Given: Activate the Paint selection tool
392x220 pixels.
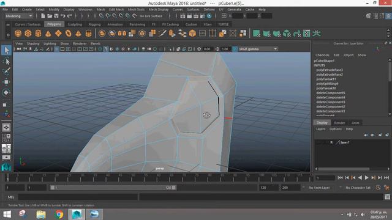Looking at the screenshot, I should coord(6,71).
